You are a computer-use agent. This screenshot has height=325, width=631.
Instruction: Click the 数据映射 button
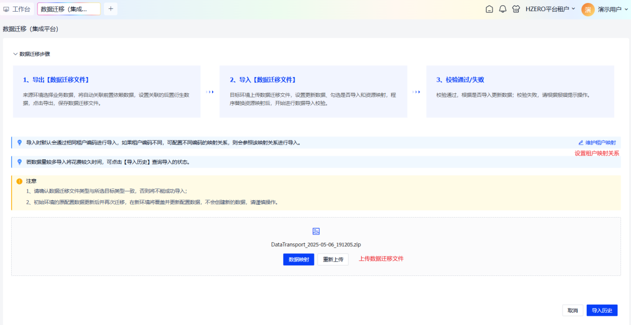click(x=299, y=260)
